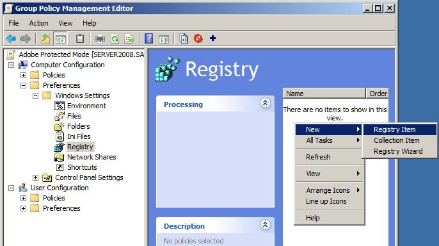Select the Network Shares tree item

pyautogui.click(x=92, y=157)
